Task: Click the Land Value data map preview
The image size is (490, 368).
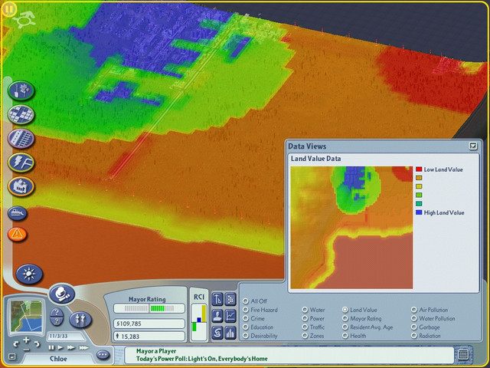Action: click(351, 228)
